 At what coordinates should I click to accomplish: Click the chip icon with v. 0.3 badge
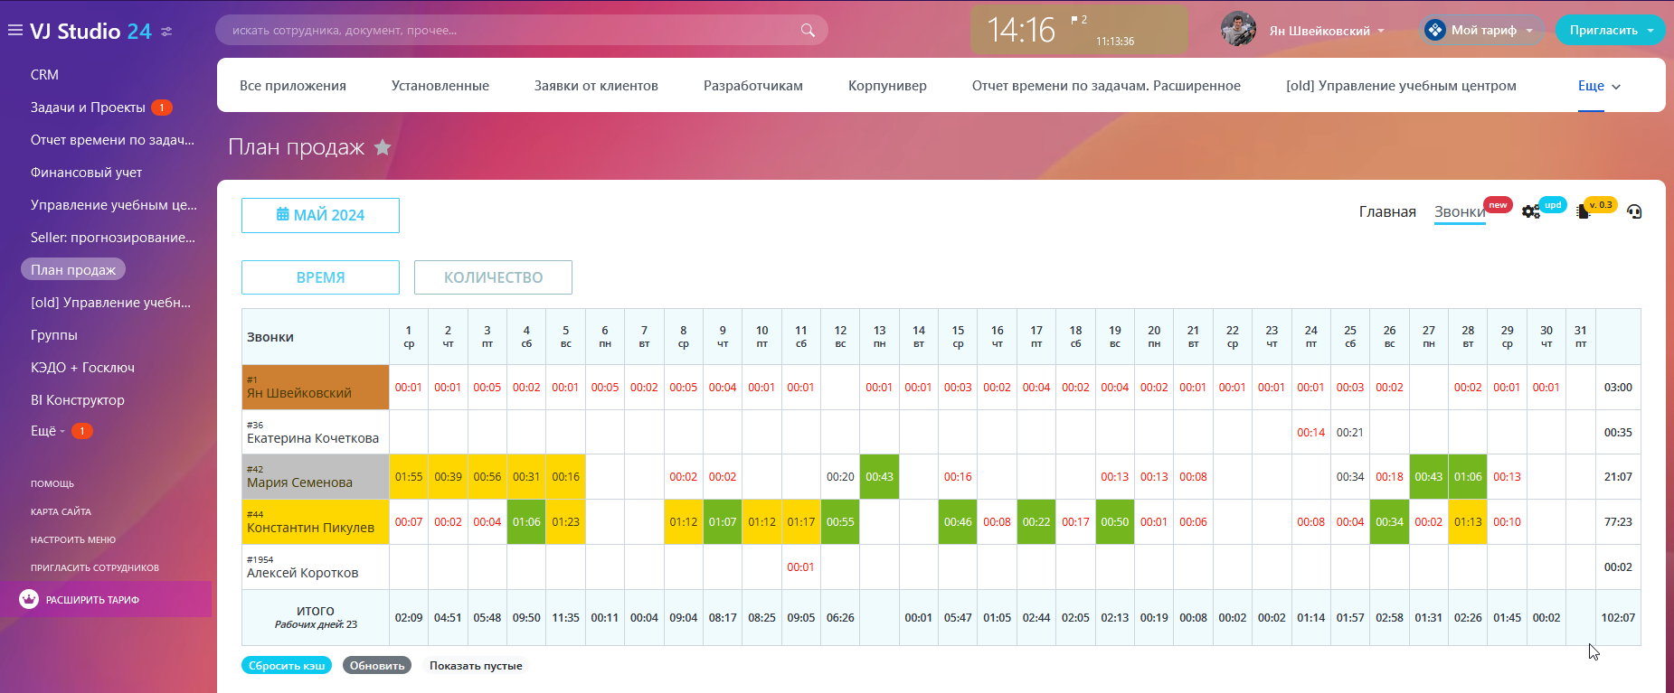point(1582,211)
